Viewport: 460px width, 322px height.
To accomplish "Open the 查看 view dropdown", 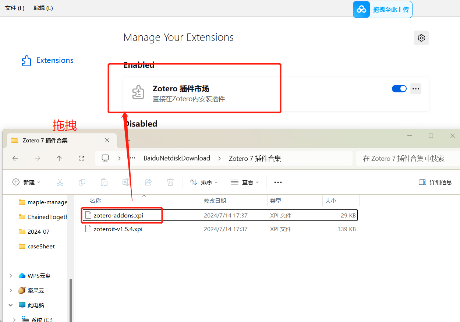I will [x=245, y=182].
